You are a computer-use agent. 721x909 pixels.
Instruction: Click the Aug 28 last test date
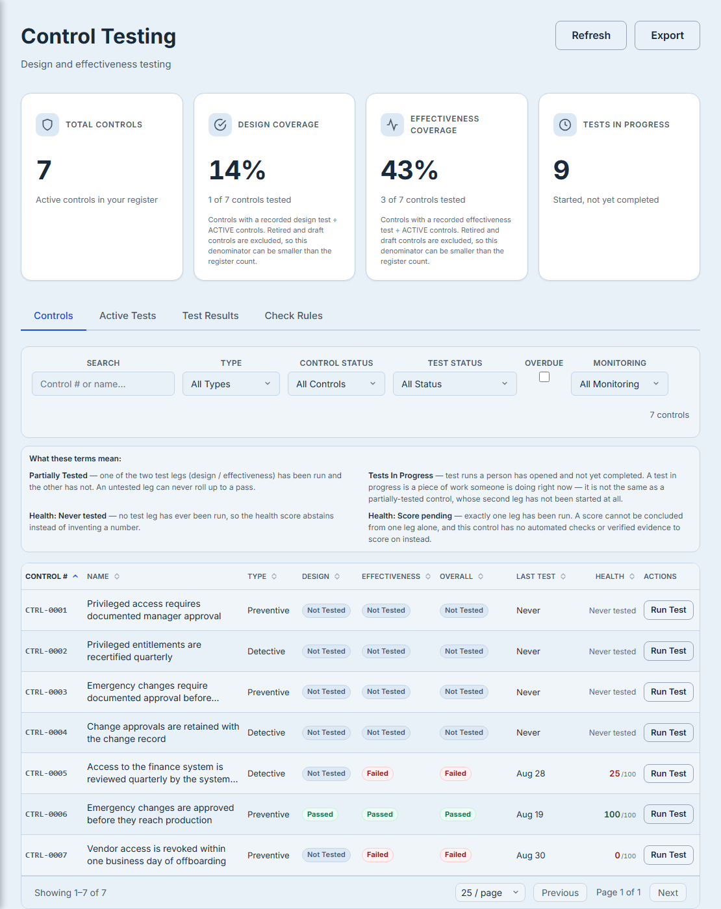(x=531, y=773)
